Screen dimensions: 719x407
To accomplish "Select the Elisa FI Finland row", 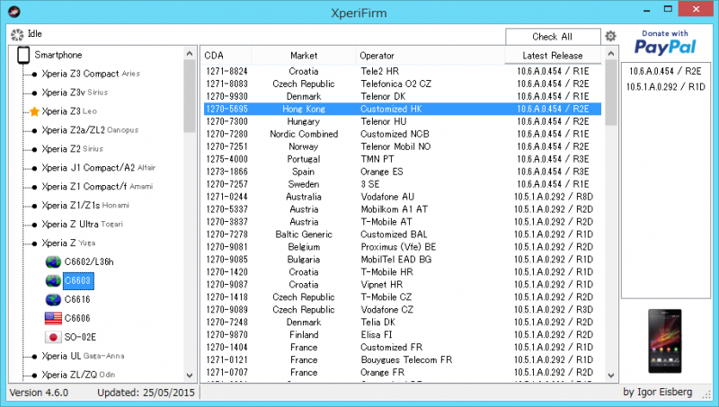I will pyautogui.click(x=402, y=334).
